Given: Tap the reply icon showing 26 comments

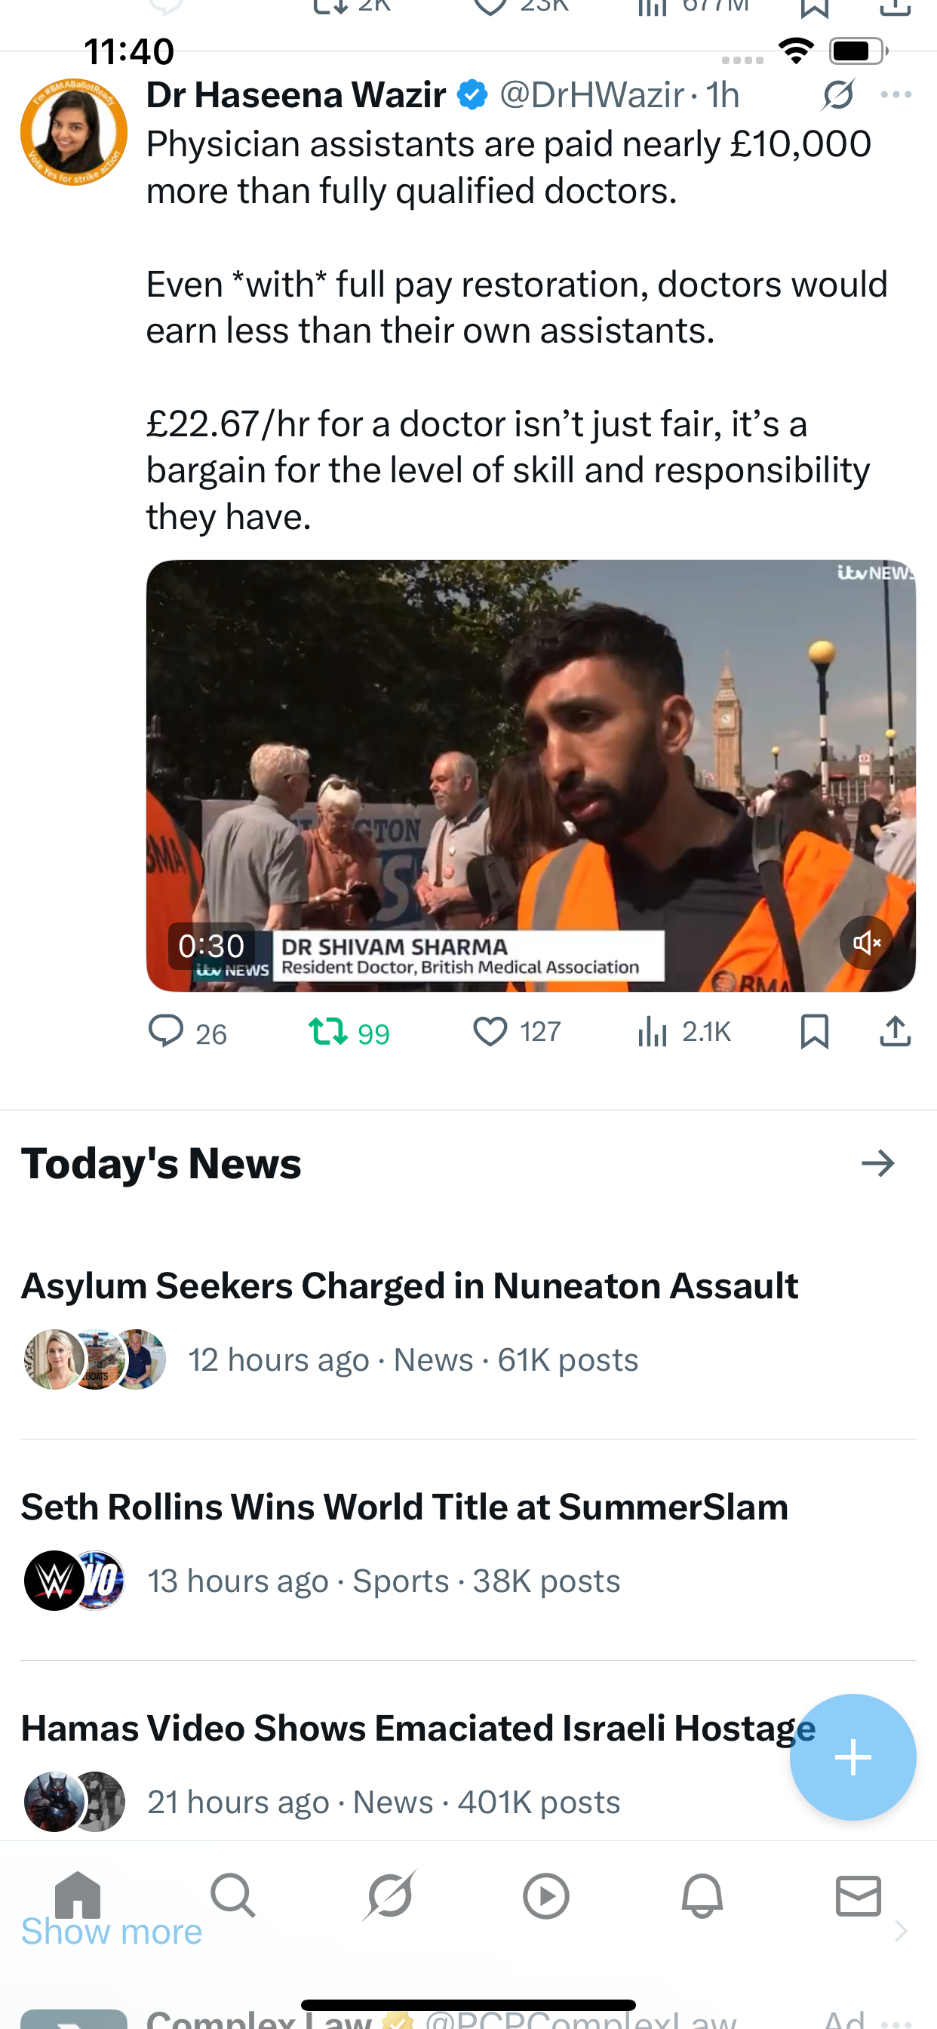Looking at the screenshot, I should click(x=166, y=1031).
